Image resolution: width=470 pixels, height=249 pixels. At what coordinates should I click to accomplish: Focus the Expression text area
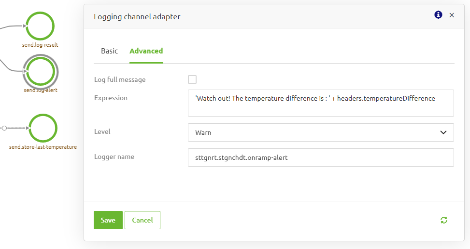click(321, 103)
